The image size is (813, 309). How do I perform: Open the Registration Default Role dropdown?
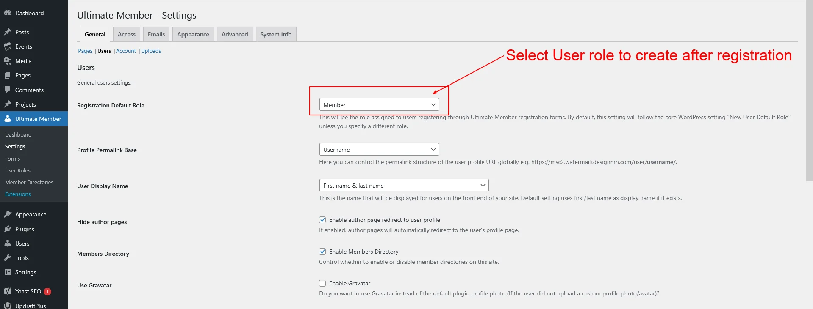pos(379,104)
